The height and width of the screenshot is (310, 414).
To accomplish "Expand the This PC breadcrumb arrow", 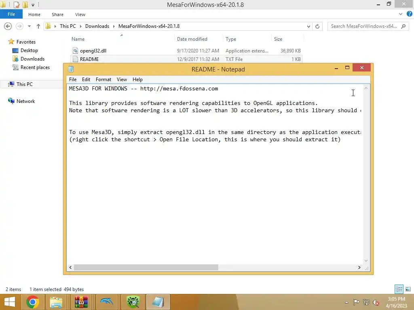I will pos(80,26).
